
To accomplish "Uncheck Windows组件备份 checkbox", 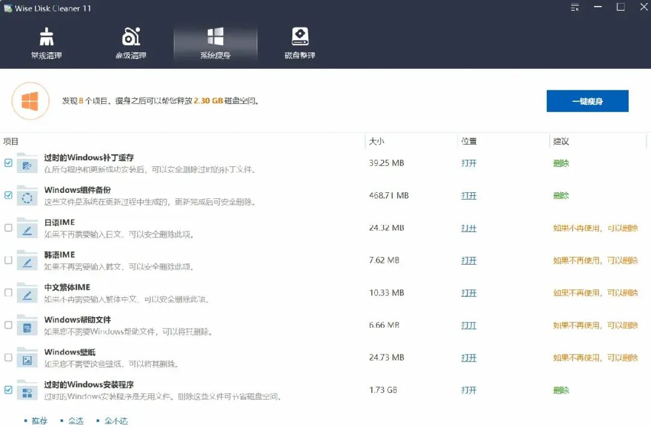I will point(8,195).
